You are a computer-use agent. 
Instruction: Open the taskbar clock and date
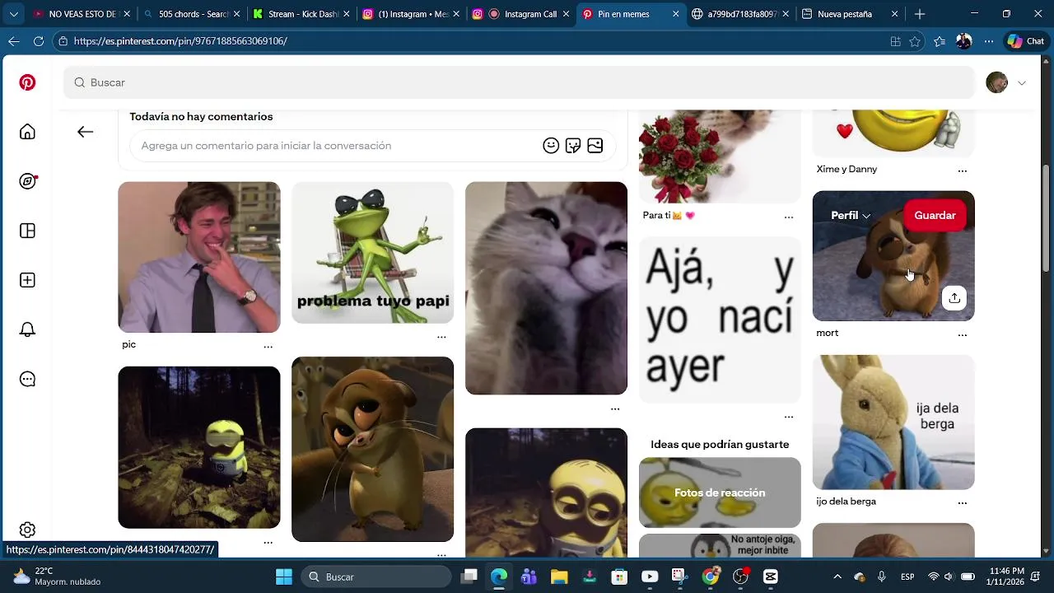1007,577
